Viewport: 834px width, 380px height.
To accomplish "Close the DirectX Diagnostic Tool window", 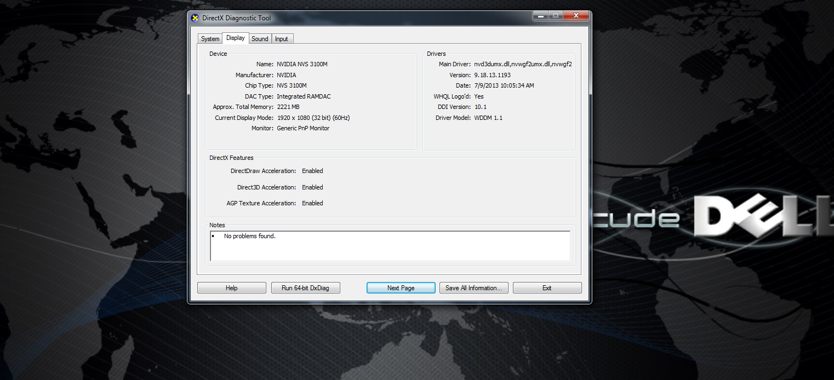I will tap(576, 16).
